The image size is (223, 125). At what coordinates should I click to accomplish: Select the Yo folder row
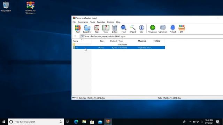pyautogui.click(x=118, y=48)
